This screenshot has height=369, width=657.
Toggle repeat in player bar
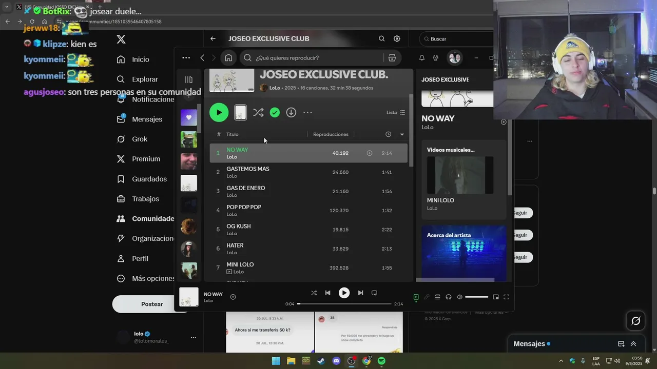374,293
